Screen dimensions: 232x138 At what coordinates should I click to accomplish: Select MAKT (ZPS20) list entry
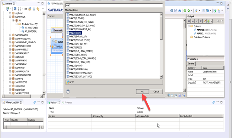click(x=74, y=47)
